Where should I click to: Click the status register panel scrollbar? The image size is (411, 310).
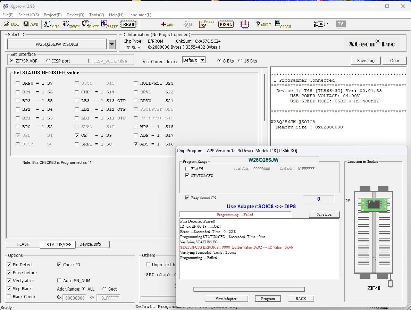[x=264, y=97]
